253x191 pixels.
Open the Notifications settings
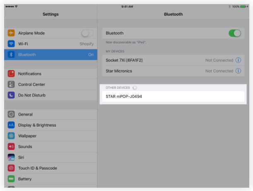(x=51, y=73)
